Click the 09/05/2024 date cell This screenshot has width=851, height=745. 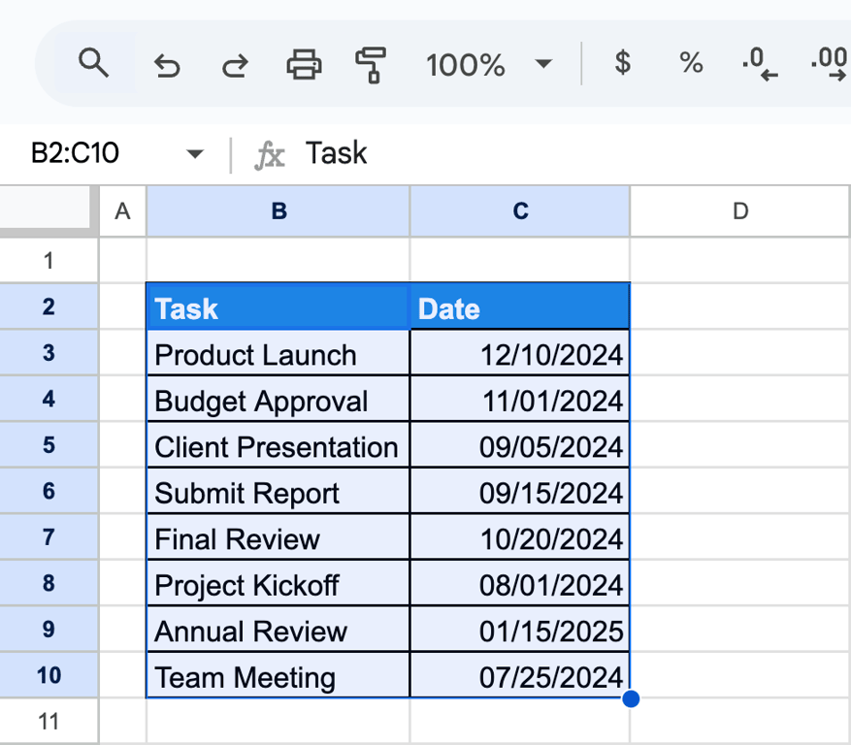click(520, 445)
